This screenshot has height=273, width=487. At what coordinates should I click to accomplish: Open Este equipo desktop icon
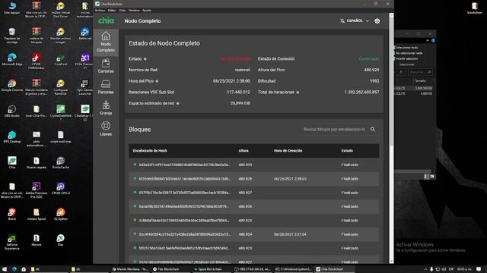[12, 8]
